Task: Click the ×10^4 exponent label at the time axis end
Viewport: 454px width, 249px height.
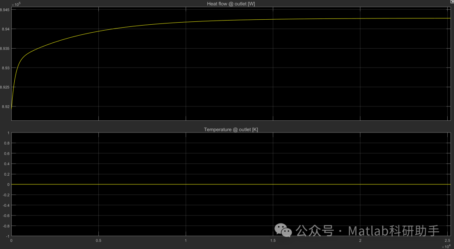Action: 446,246
